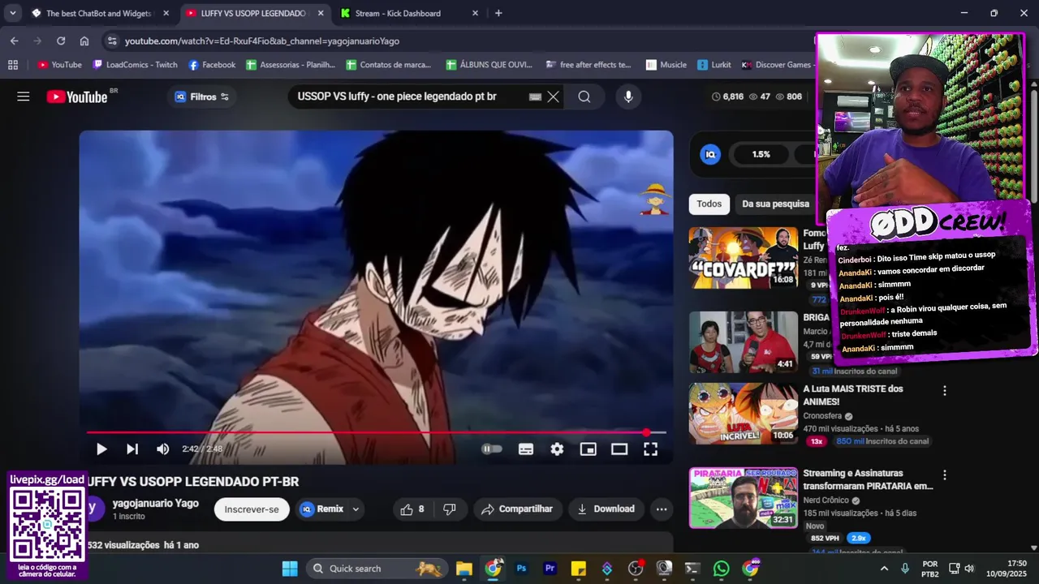Start voice search with the microphone

(x=627, y=97)
